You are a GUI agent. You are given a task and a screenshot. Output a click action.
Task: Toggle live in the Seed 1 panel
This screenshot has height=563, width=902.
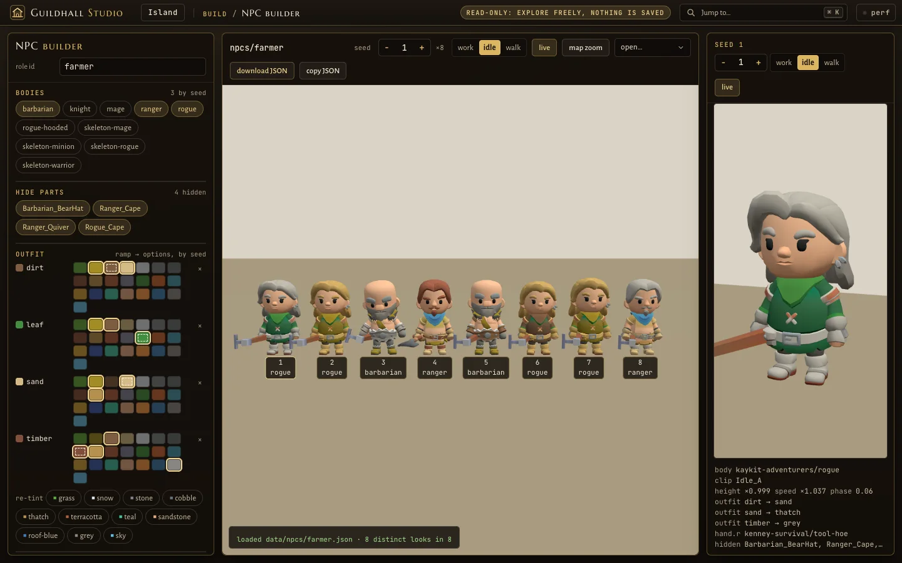coord(727,87)
